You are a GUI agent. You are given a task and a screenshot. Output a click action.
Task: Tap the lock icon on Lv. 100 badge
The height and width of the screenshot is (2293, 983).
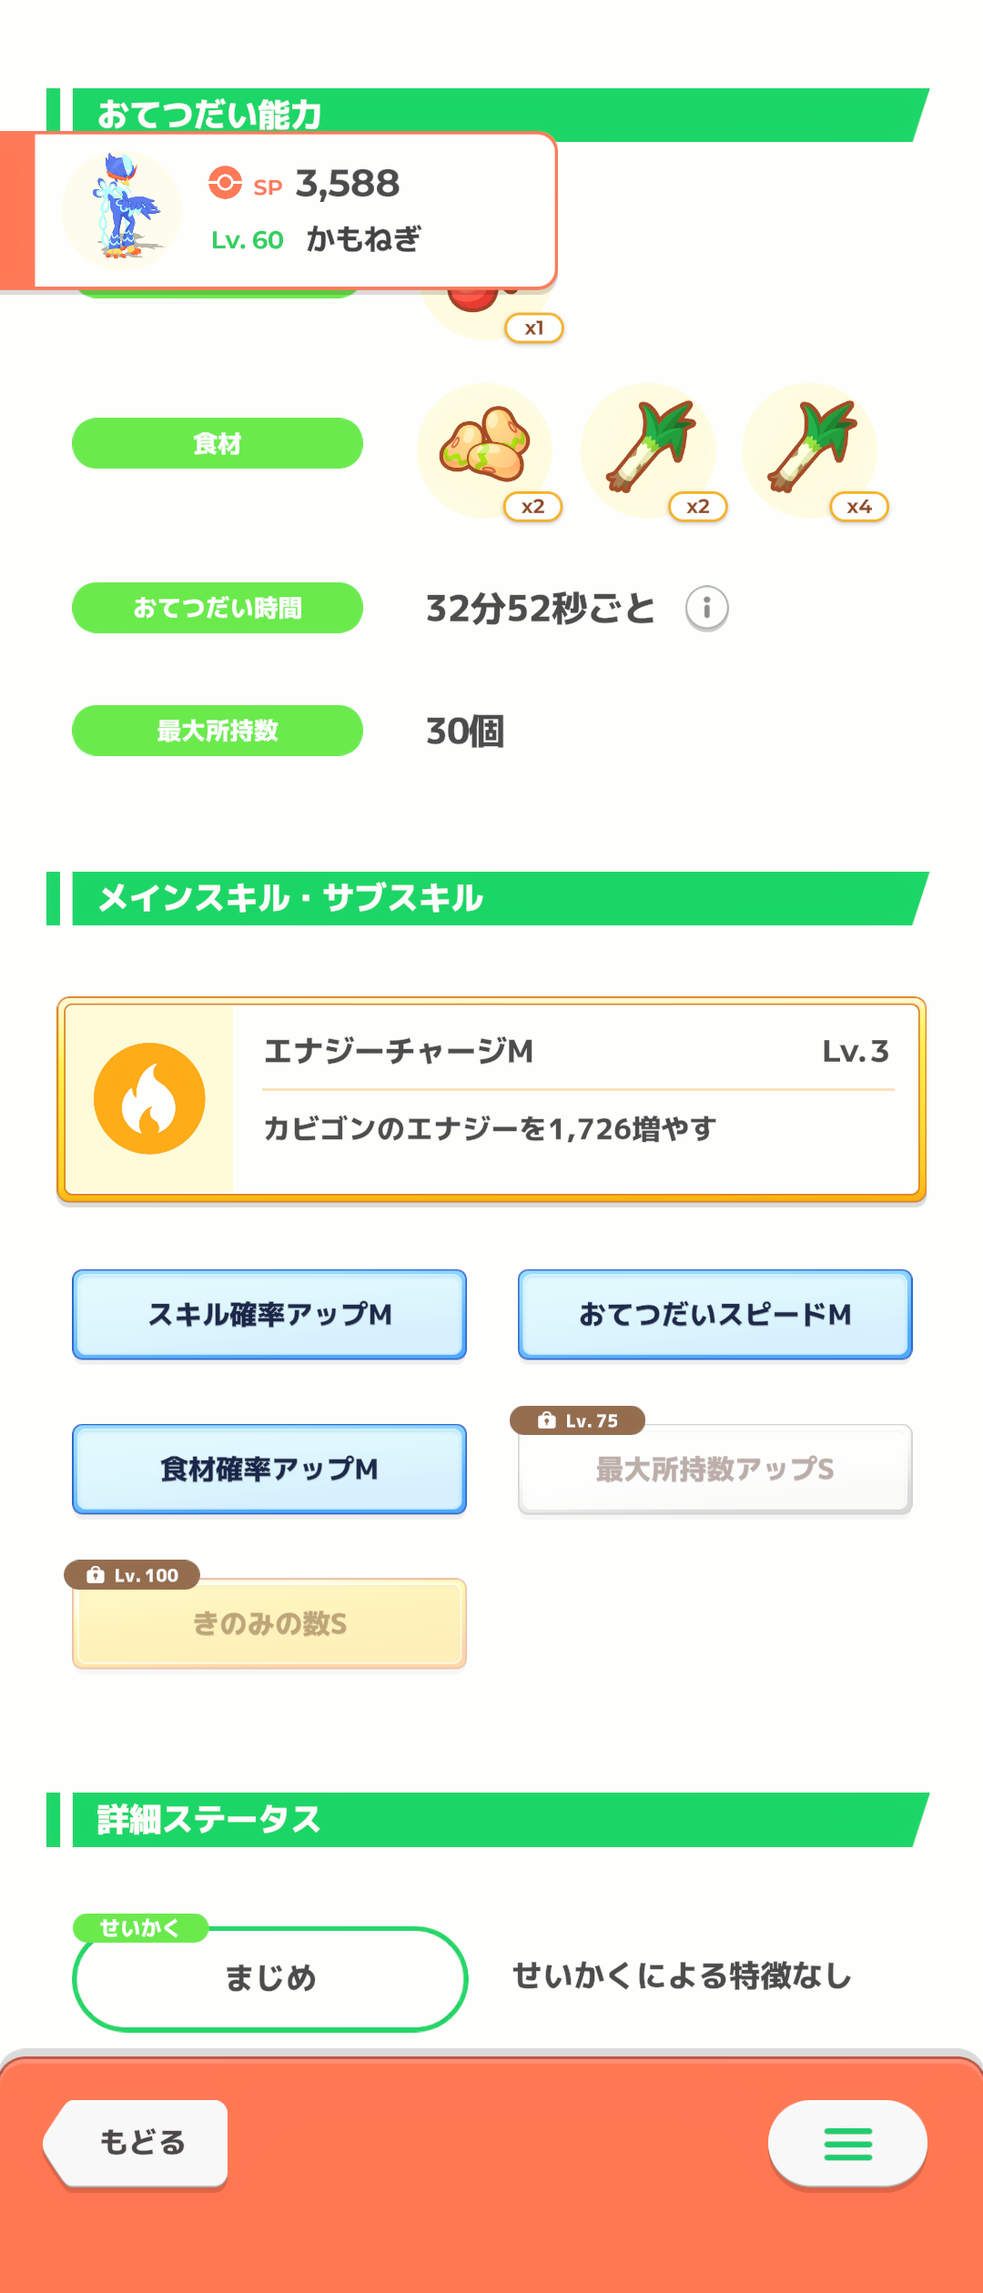(x=96, y=1575)
